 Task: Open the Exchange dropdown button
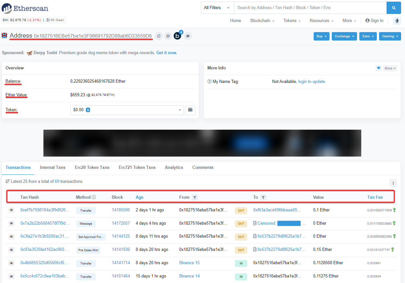click(x=344, y=36)
